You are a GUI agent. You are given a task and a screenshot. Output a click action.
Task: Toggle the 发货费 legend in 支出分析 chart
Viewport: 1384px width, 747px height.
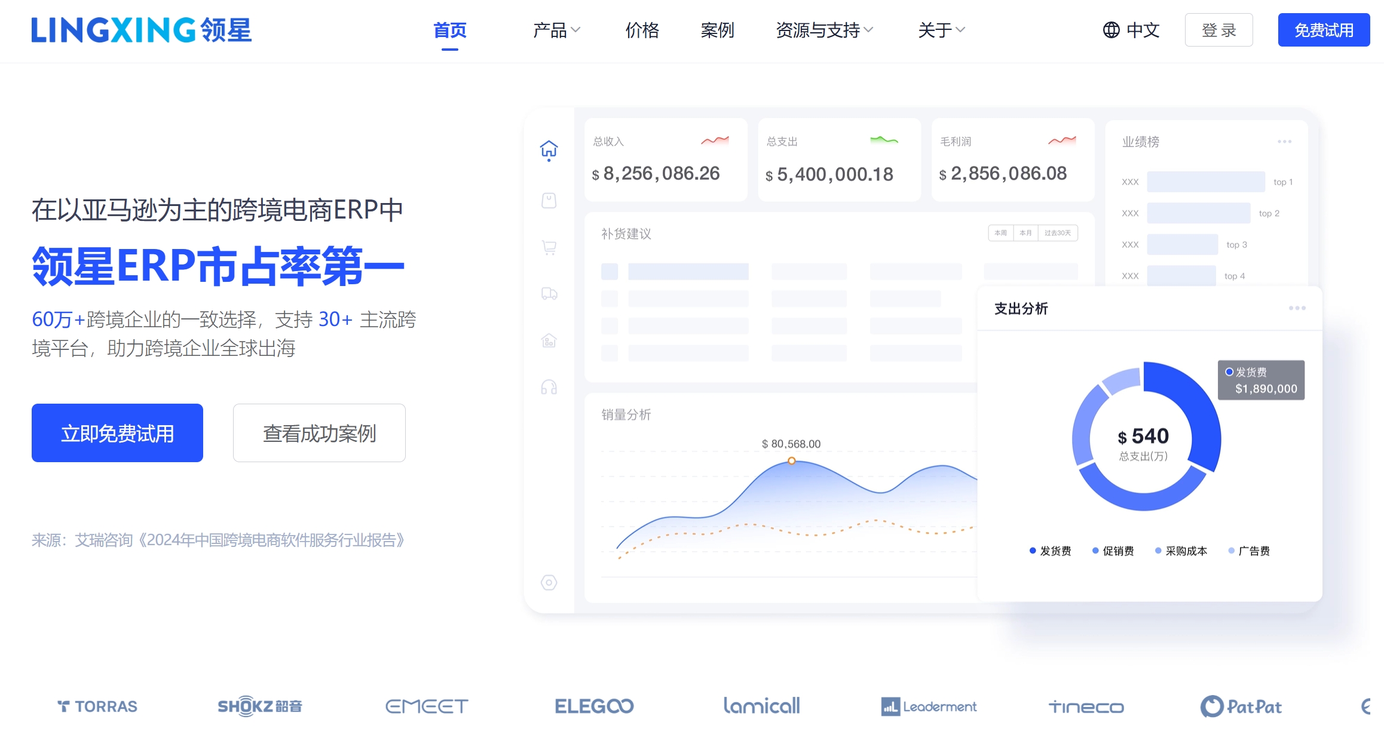point(1049,551)
